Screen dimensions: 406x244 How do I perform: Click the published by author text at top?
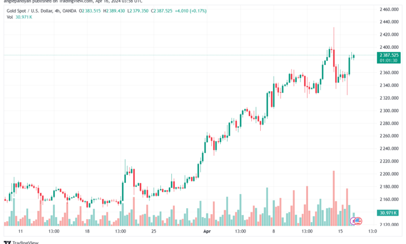(x=73, y=1)
